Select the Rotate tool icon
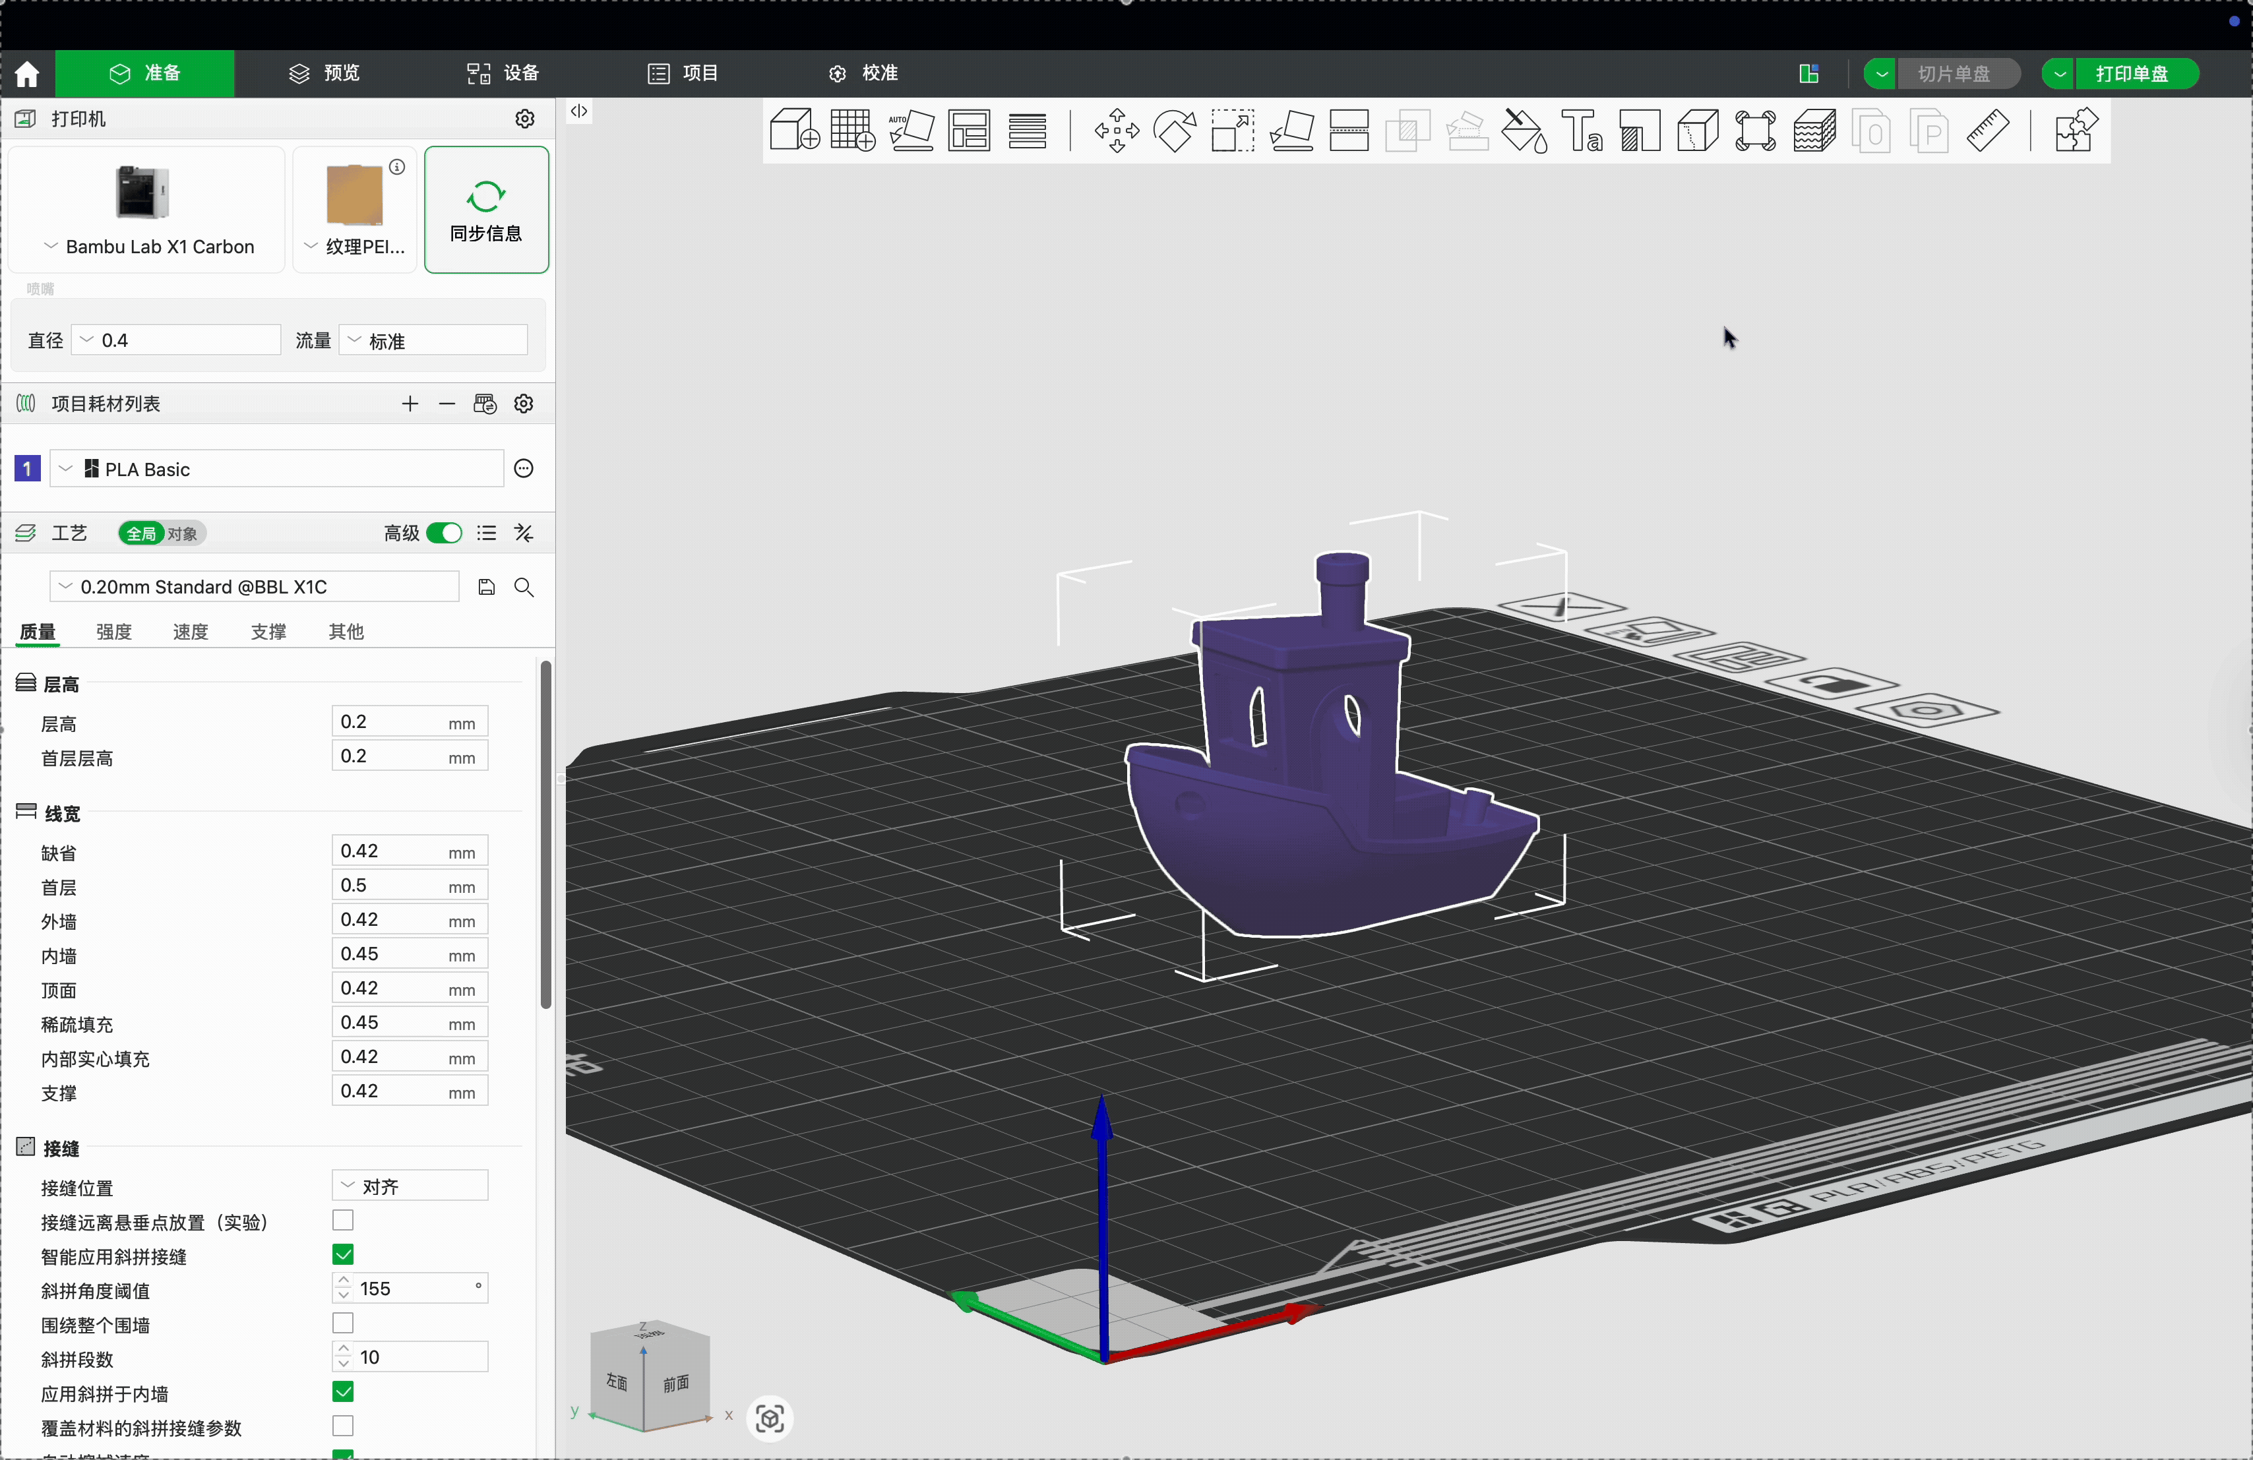 coord(1175,131)
